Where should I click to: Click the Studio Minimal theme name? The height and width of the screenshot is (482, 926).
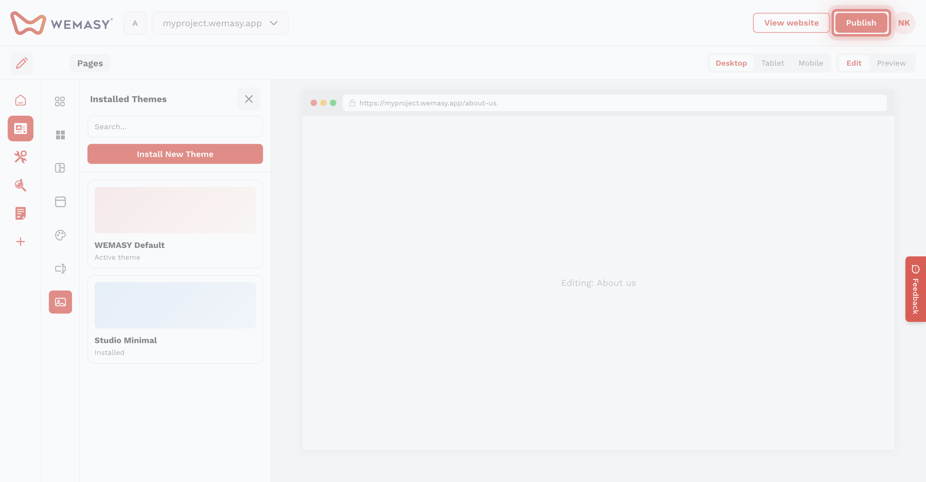coord(126,340)
